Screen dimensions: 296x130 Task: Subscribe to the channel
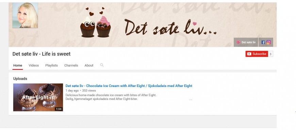pos(257,54)
